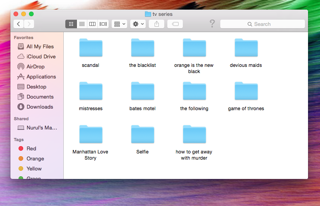Switch to column view

(92, 24)
